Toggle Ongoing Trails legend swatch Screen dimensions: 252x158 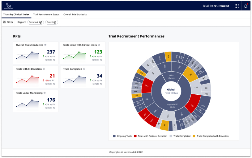pos(114,136)
